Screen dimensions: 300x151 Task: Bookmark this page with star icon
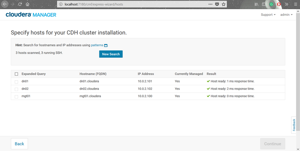tap(223, 5)
